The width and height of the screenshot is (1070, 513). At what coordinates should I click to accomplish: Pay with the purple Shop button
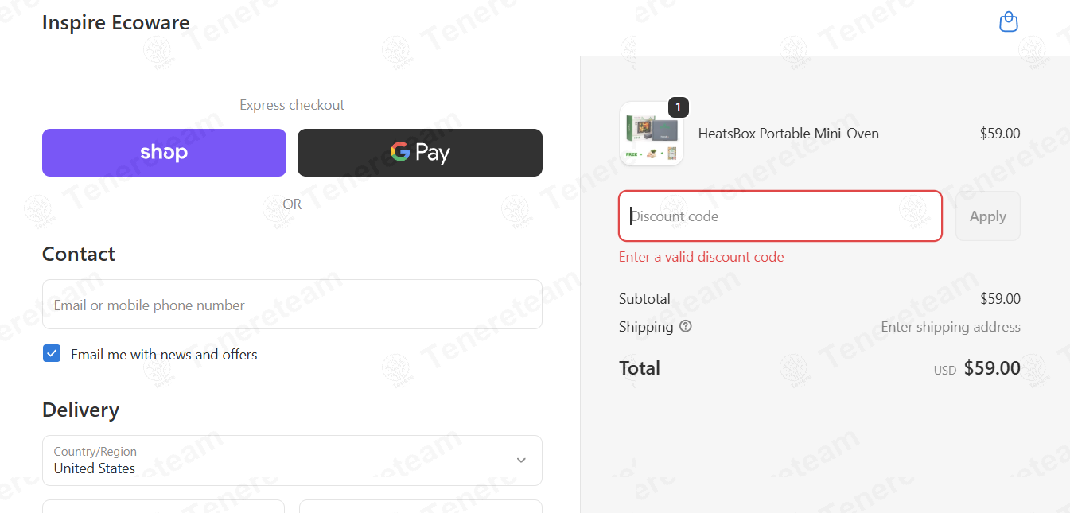click(x=164, y=153)
